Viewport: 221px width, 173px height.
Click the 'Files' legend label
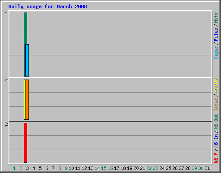tap(216, 35)
